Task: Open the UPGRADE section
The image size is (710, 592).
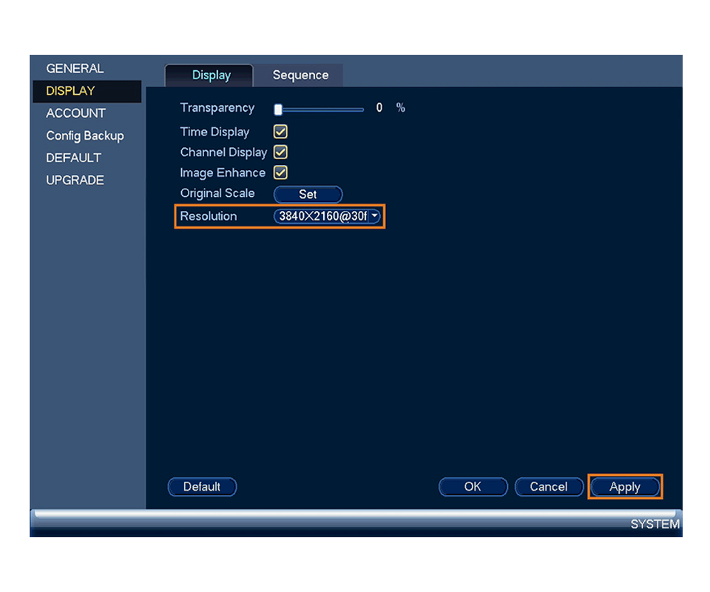Action: (x=75, y=180)
